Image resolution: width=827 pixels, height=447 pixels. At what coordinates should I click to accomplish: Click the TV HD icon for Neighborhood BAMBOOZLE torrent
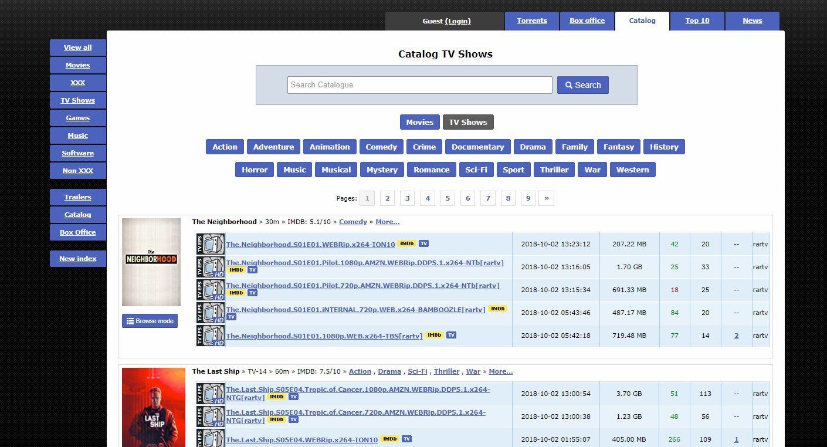pos(211,313)
